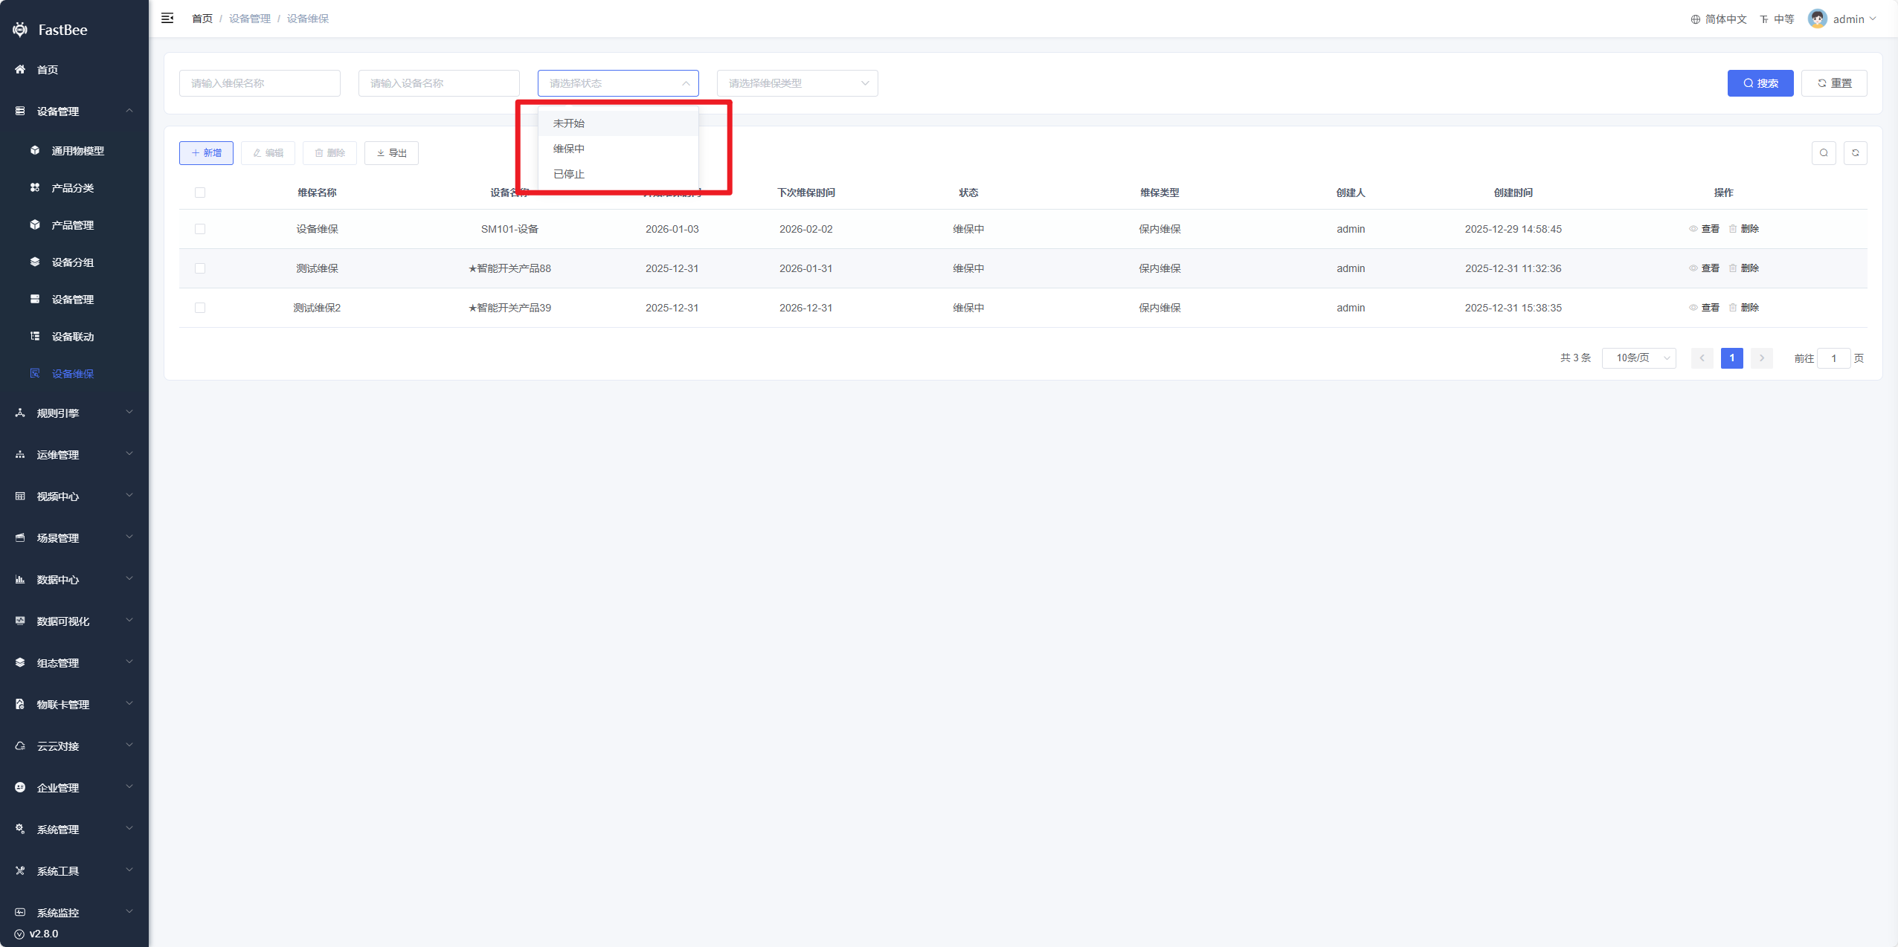1898x947 pixels.
Task: Open 设备联动 in the sidebar
Action: [72, 337]
